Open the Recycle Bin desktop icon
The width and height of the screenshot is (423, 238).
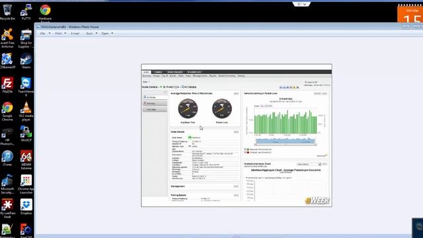pyautogui.click(x=7, y=12)
